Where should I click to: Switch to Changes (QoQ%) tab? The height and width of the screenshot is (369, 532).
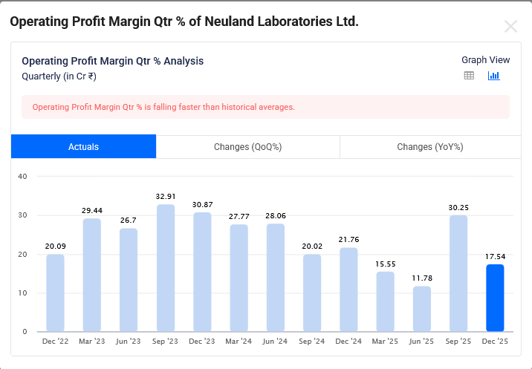[247, 147]
